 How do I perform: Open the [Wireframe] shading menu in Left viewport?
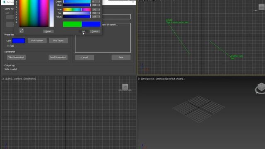(30, 79)
